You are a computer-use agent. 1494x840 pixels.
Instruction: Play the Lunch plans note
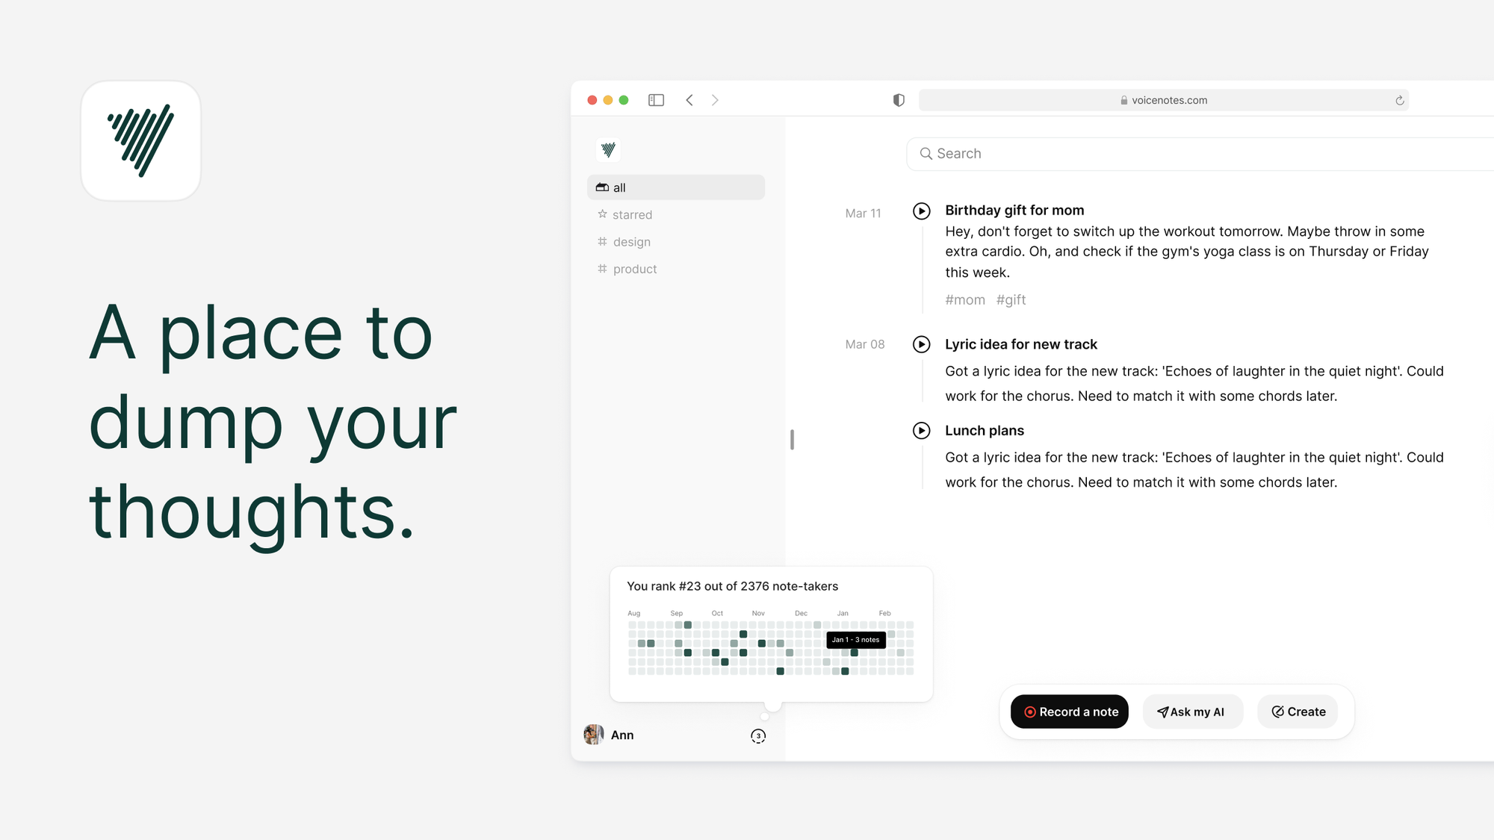point(922,430)
